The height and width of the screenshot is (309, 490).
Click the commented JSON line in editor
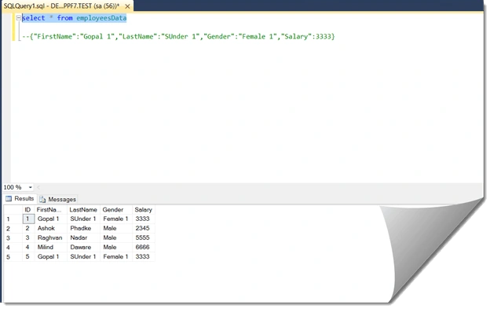click(178, 37)
